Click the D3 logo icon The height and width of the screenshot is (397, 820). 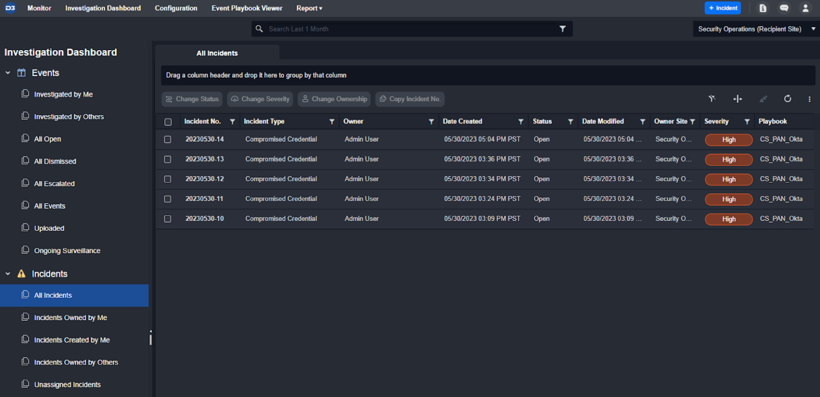(x=10, y=8)
